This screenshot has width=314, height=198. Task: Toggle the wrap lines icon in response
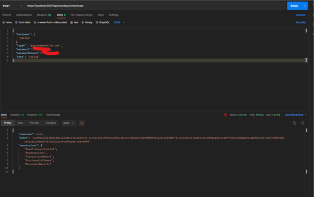click(x=82, y=123)
